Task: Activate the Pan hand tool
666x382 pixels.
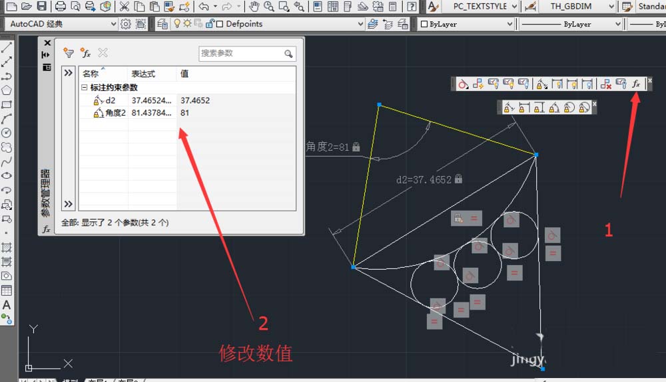Action: pos(254,6)
